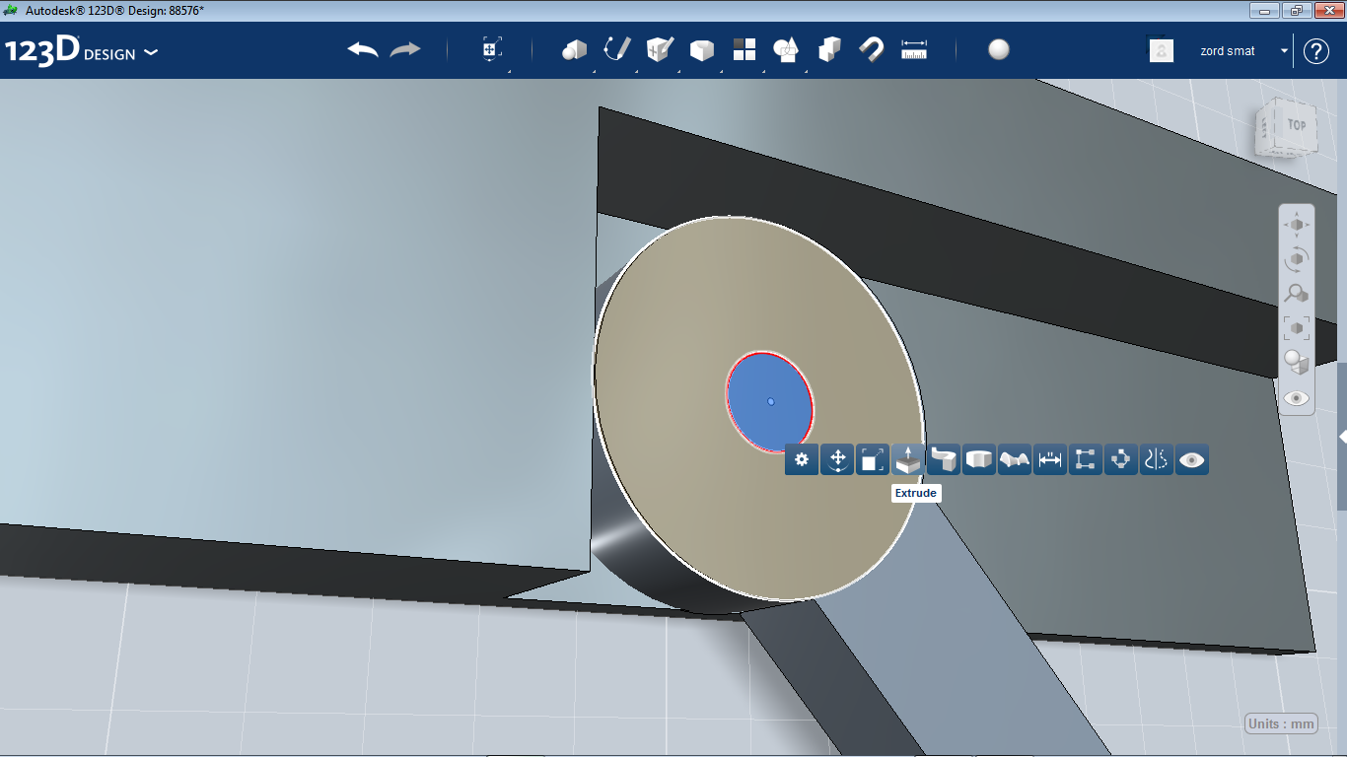Select the Mirror tool in context toolbar
The height and width of the screenshot is (757, 1347).
1157,459
